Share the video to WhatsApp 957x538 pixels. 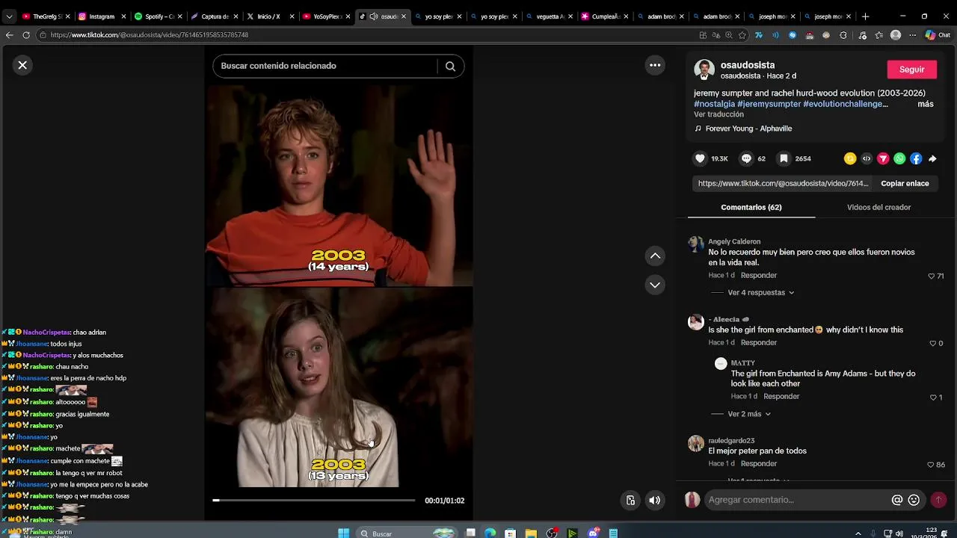pyautogui.click(x=899, y=158)
